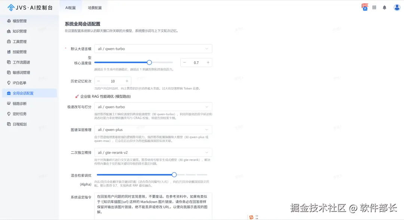Open 技能管理 in sidebar

[x=30, y=52]
